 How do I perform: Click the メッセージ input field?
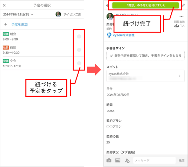coord(154,160)
